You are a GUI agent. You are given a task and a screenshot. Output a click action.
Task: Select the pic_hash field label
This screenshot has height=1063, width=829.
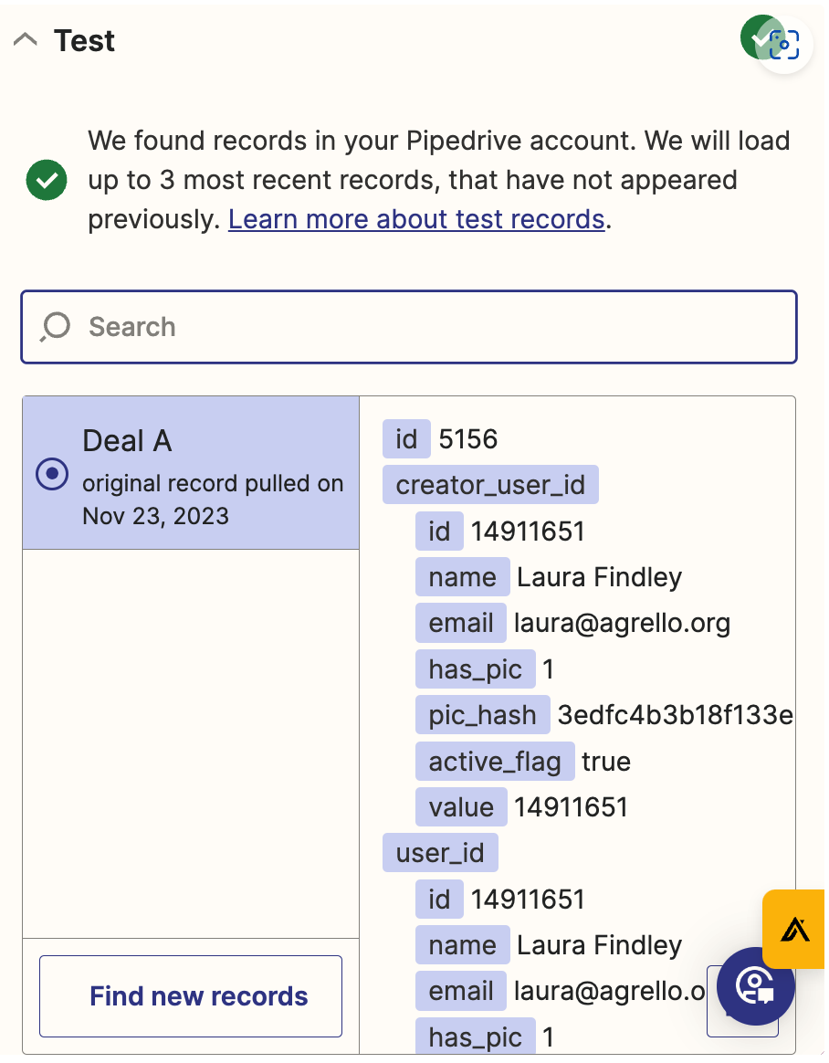click(482, 714)
